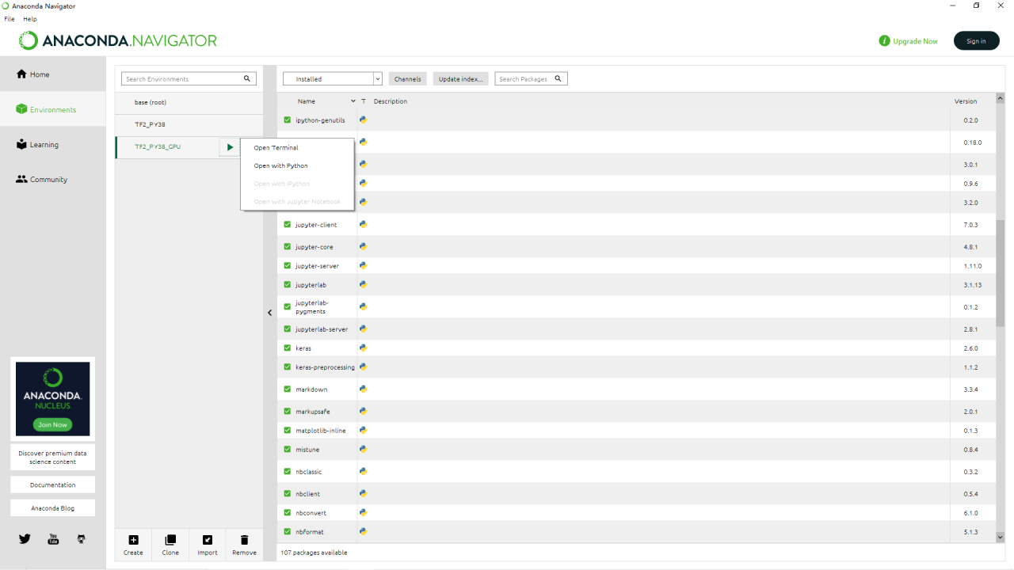
Task: Toggle the keras-preprocessing package checkbox
Action: 288,367
